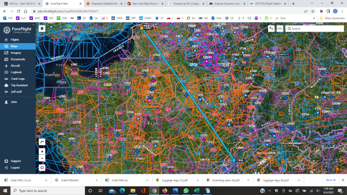Select the LSGL destination airport marker
The width and height of the screenshot is (347, 195).
(x=234, y=160)
